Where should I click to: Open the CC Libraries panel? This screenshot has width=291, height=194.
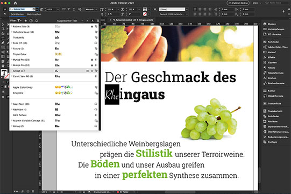point(272,34)
